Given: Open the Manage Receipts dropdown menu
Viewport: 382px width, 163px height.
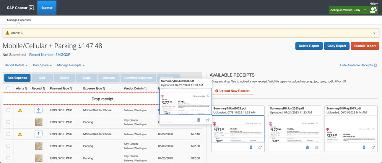Looking at the screenshot, I should tap(71, 65).
